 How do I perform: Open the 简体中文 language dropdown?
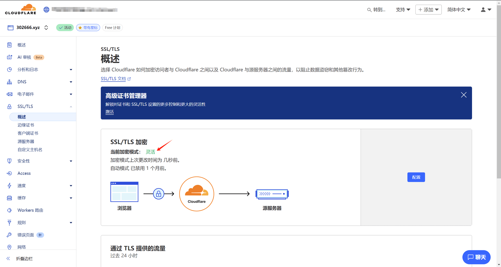click(459, 9)
